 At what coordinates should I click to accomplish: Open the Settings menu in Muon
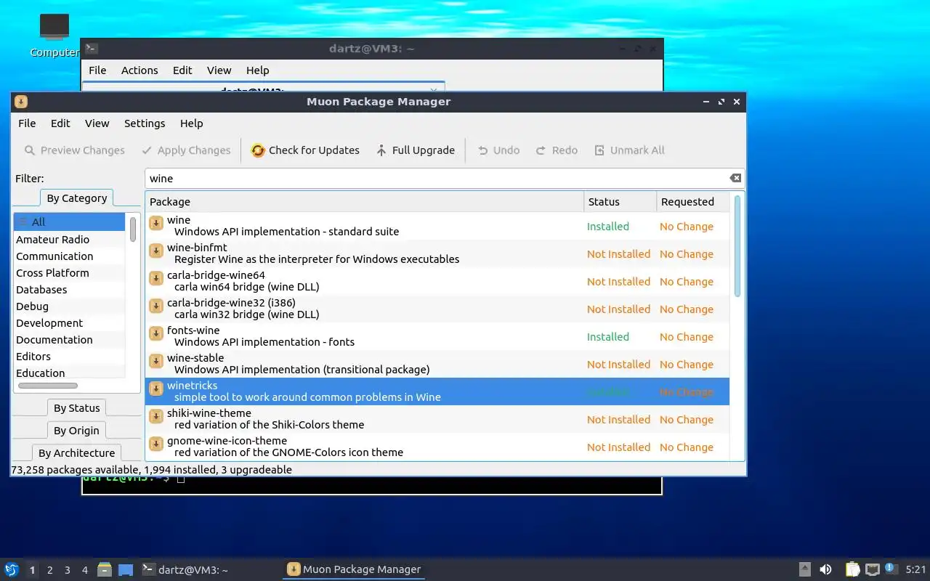[x=145, y=123]
